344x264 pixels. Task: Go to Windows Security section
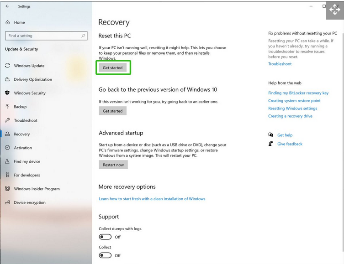coord(30,93)
